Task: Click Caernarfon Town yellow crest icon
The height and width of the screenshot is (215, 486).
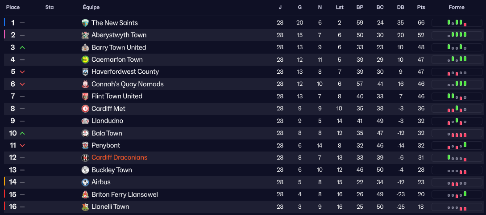Action: point(85,59)
